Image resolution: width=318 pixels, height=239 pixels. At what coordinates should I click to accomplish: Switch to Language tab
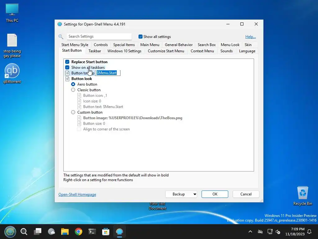click(247, 51)
